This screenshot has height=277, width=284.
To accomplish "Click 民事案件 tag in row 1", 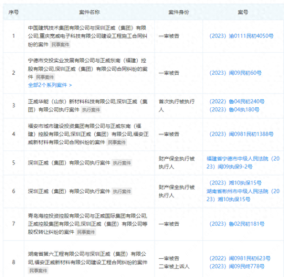I will (61, 44).
